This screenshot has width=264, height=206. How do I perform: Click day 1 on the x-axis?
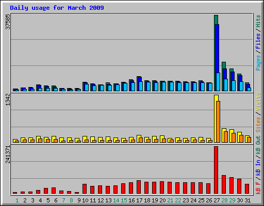click(x=17, y=200)
